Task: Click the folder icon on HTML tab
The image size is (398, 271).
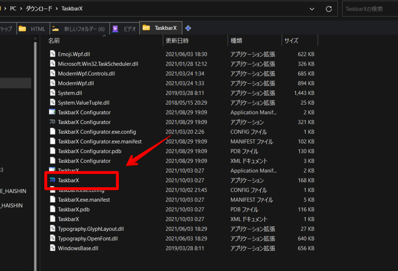Action: click(22, 29)
